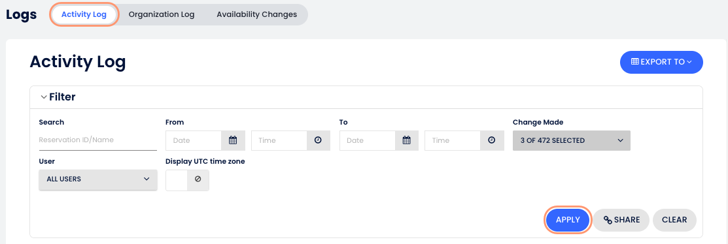Click the To Time input field

(453, 140)
